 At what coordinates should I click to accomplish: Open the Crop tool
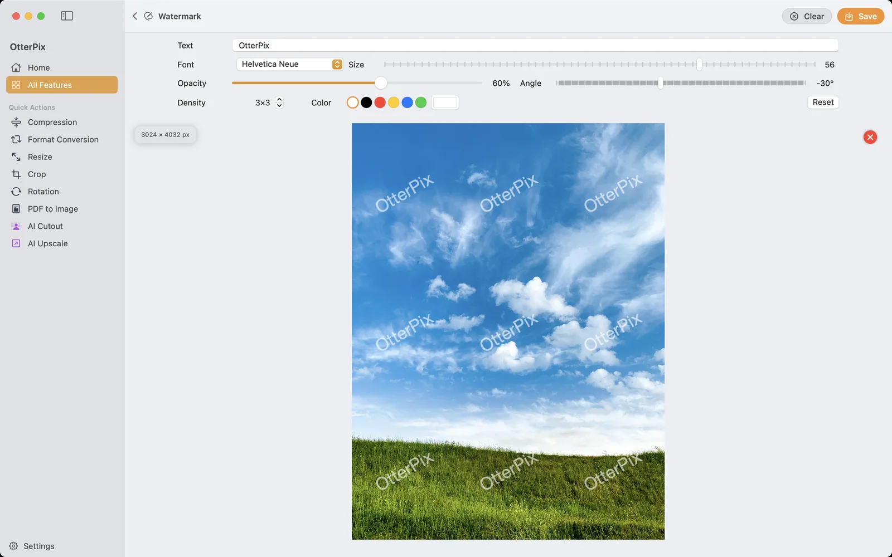pyautogui.click(x=62, y=174)
